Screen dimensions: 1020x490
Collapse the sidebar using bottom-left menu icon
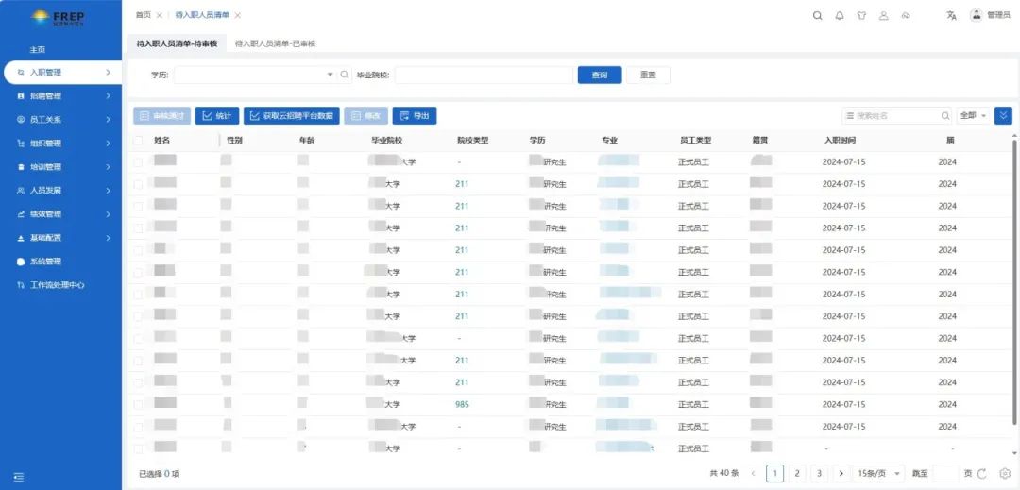point(19,476)
